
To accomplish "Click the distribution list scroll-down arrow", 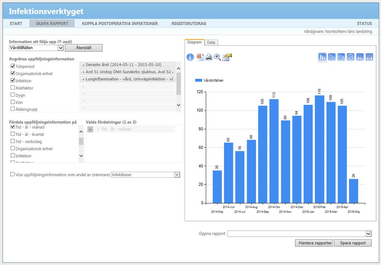I will [81, 156].
